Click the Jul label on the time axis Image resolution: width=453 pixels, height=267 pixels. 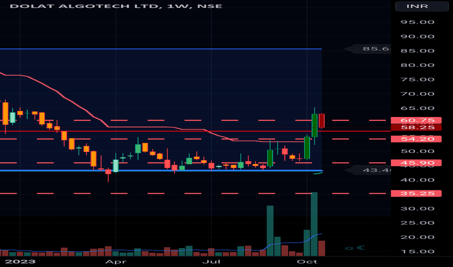coord(211,262)
